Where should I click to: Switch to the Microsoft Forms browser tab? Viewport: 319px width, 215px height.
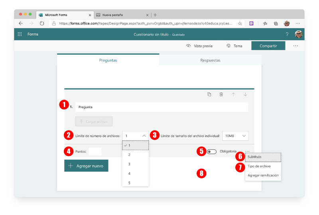[65, 15]
